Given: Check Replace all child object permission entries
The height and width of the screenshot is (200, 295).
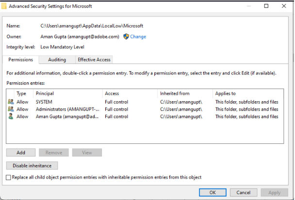Looking at the screenshot, I should click(8, 178).
